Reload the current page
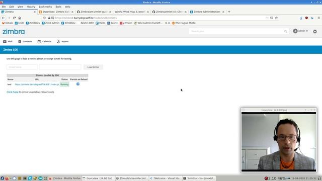Screen dimensions: 322x181 click(14, 18)
